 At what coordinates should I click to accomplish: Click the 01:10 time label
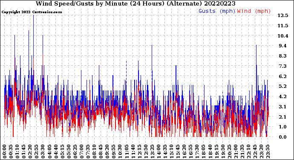tap(17, 151)
